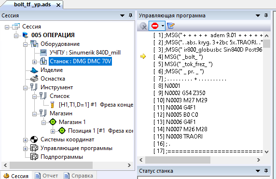This screenshot has width=276, height=179.
Task: Click the program list scroll up arrow
Action: pos(266,36)
